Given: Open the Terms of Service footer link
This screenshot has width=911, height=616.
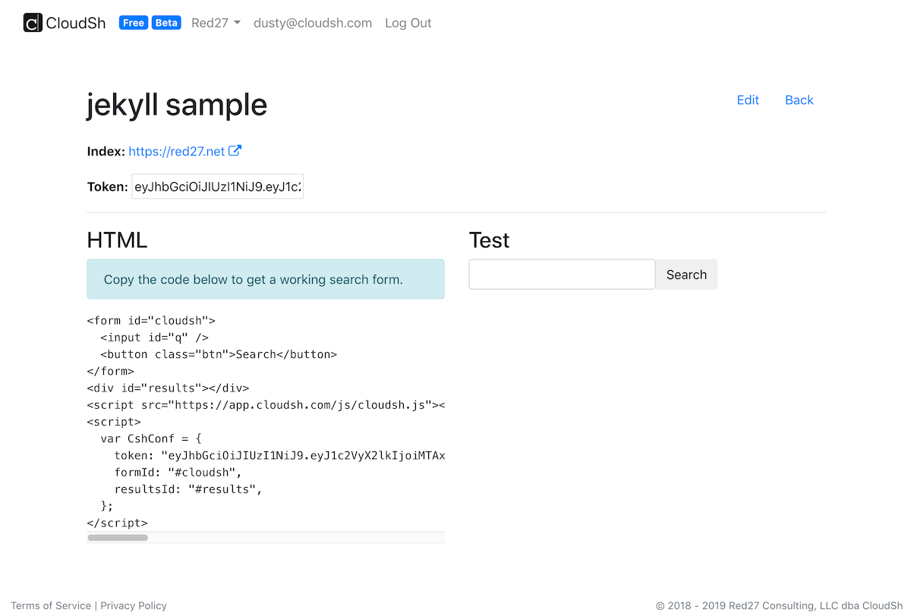Looking at the screenshot, I should [x=51, y=605].
